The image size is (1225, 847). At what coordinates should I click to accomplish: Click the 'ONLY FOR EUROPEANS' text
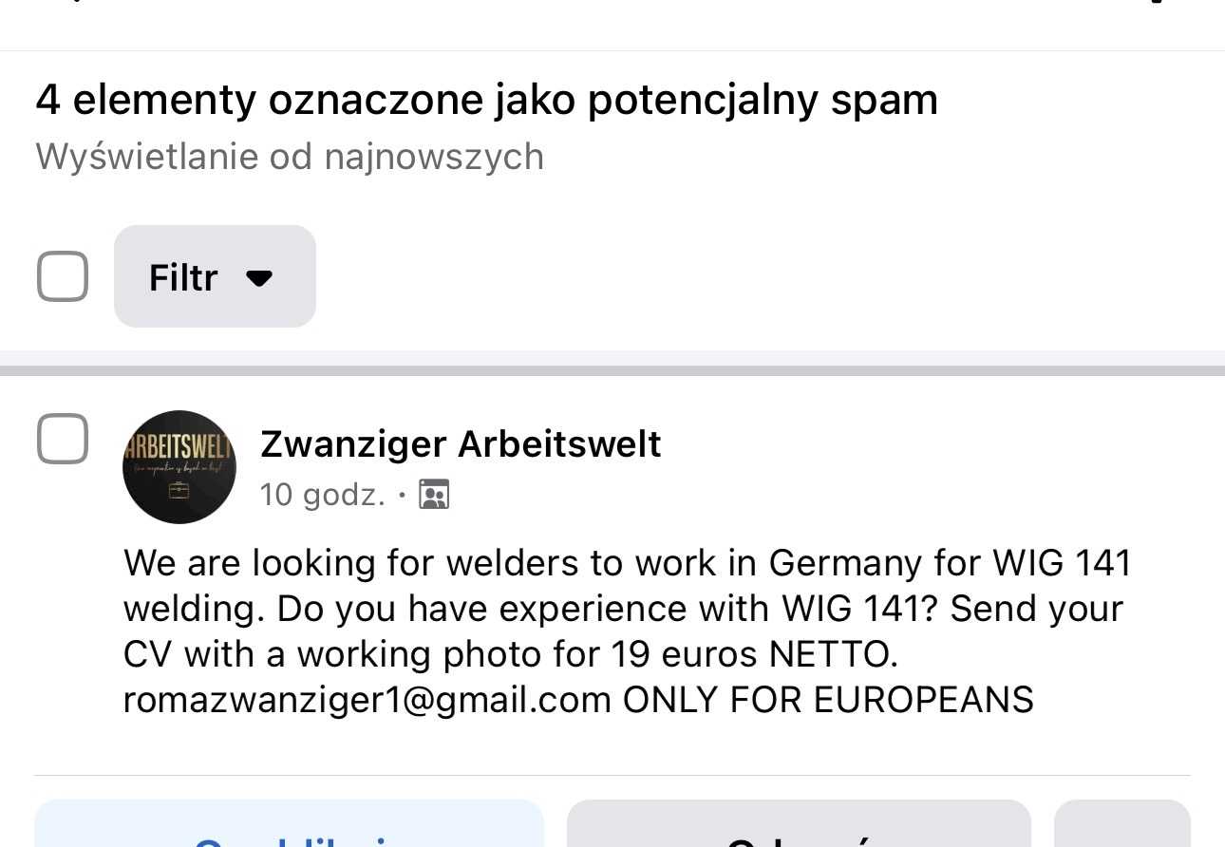(828, 700)
